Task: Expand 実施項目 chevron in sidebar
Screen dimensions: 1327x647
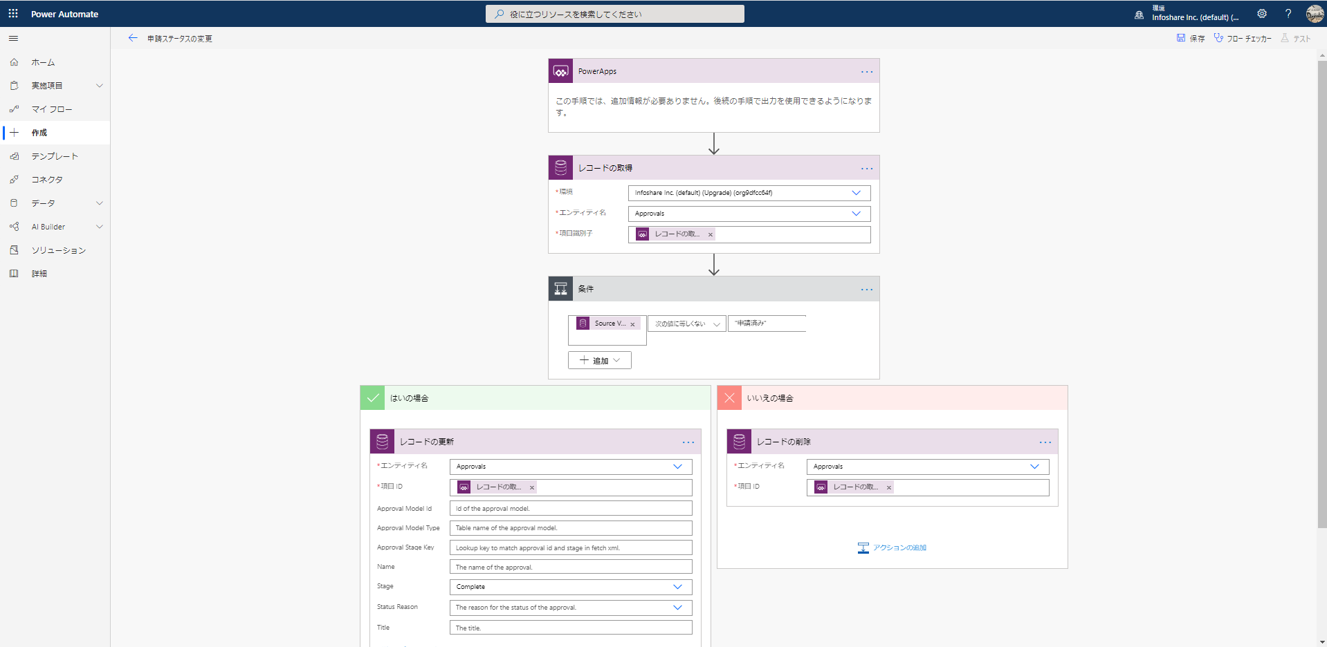Action: click(x=99, y=86)
